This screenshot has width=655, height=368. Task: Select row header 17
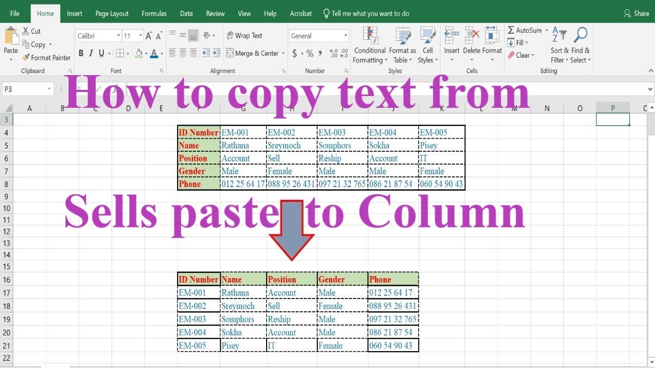[x=6, y=293]
